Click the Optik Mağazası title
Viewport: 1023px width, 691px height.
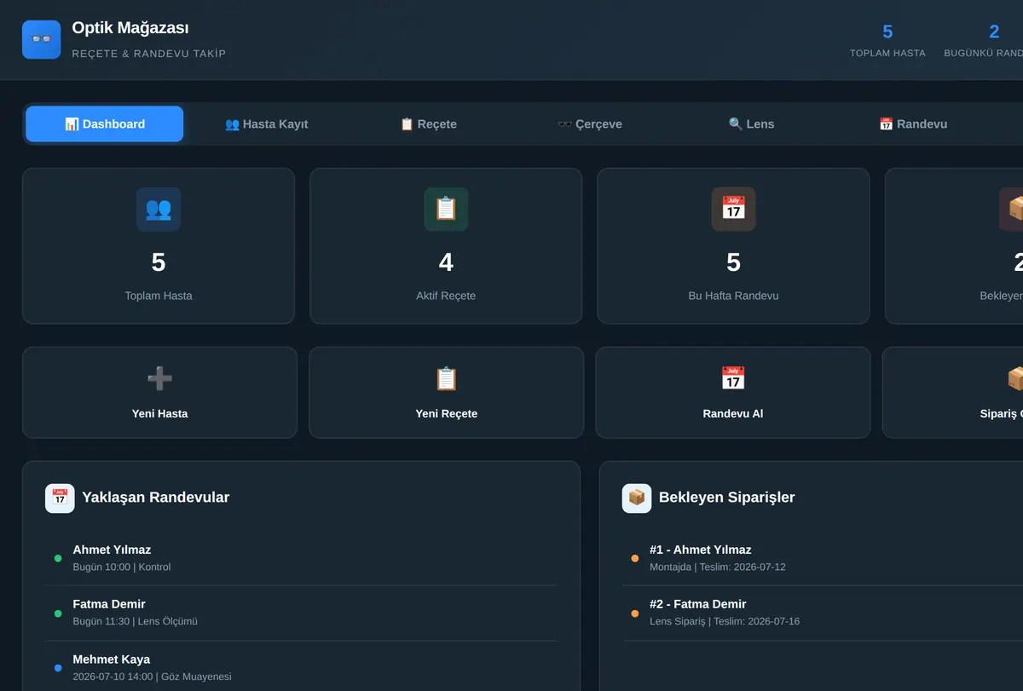tap(130, 28)
